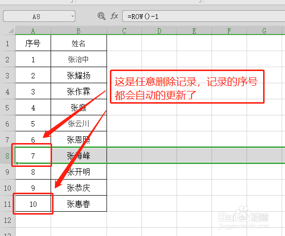Select column D header
This screenshot has width=285, height=236.
tap(159, 31)
